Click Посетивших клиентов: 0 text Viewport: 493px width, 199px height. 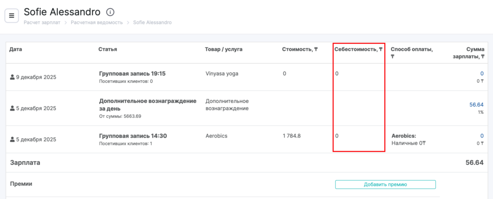click(x=126, y=81)
